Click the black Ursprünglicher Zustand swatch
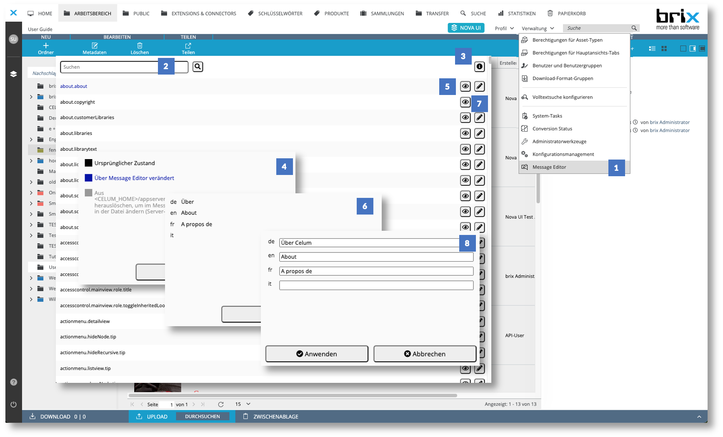The image size is (723, 437). point(88,163)
